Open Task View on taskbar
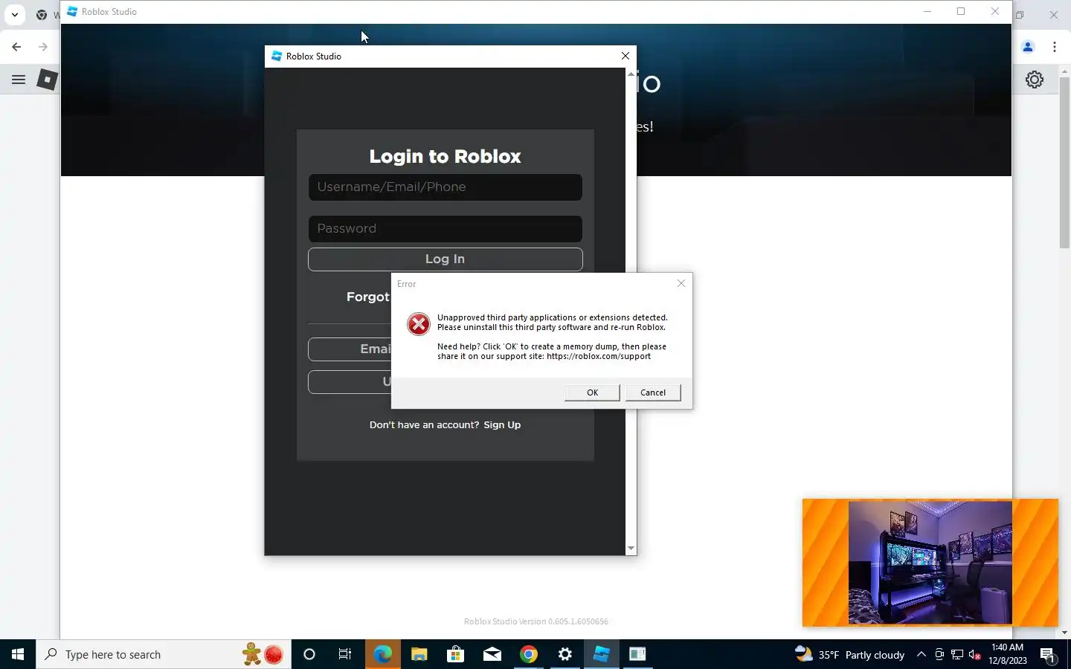Viewport: 1071px width, 669px height. pos(345,654)
